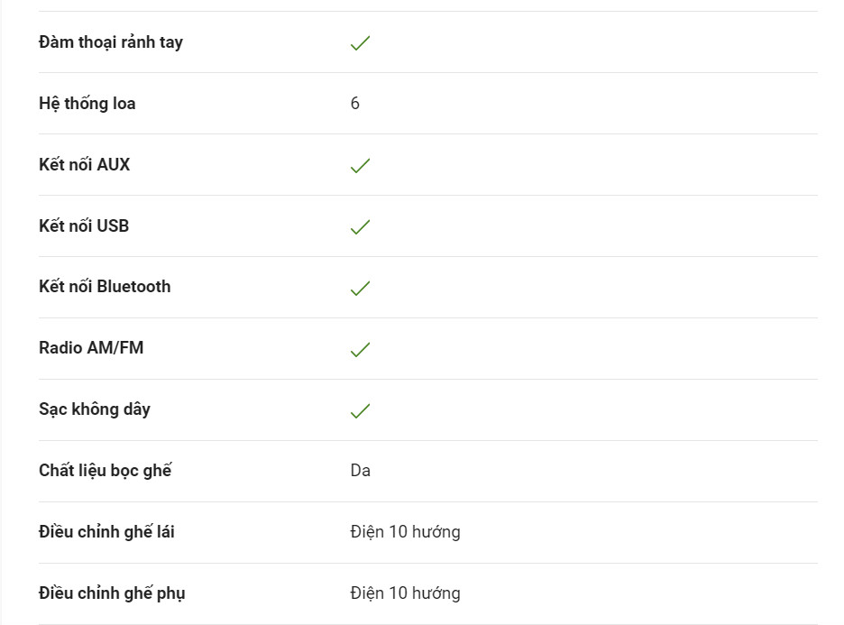Screen dimensions: 844x625
Task: Click the Radio AM/FM checkmark icon
Action: click(x=360, y=350)
